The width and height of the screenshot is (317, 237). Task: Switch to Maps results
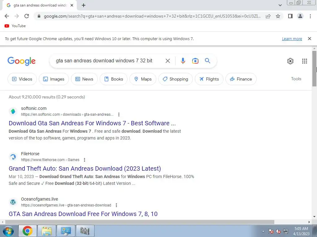tap(143, 79)
